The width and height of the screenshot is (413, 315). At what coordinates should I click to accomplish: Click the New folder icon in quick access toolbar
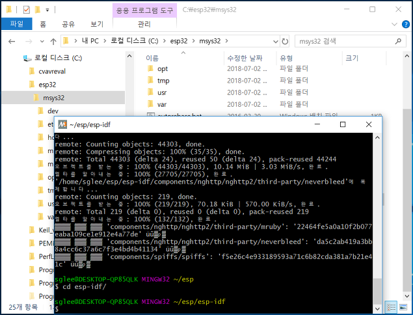tap(38, 10)
